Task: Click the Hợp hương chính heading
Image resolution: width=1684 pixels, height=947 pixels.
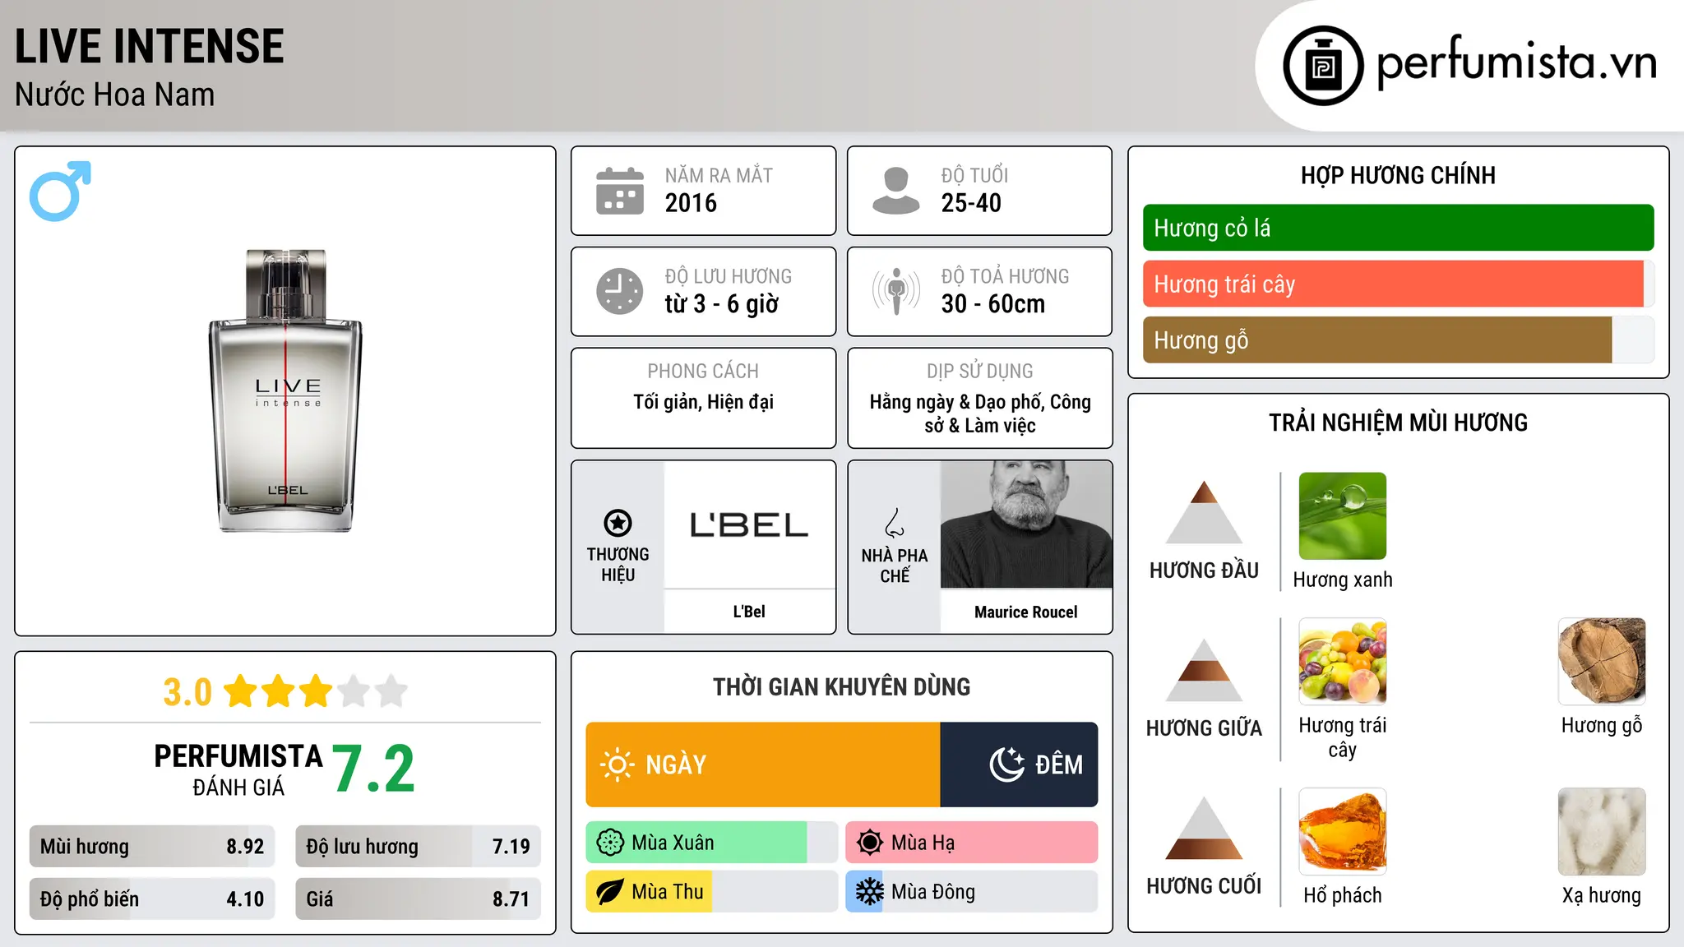Action: (x=1398, y=175)
